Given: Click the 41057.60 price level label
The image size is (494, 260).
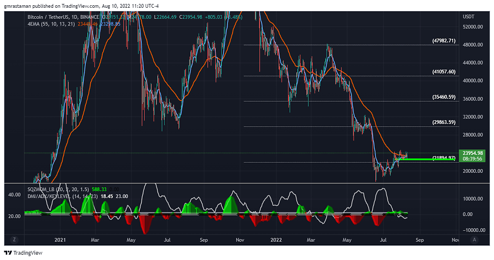Looking at the screenshot, I should (444, 72).
